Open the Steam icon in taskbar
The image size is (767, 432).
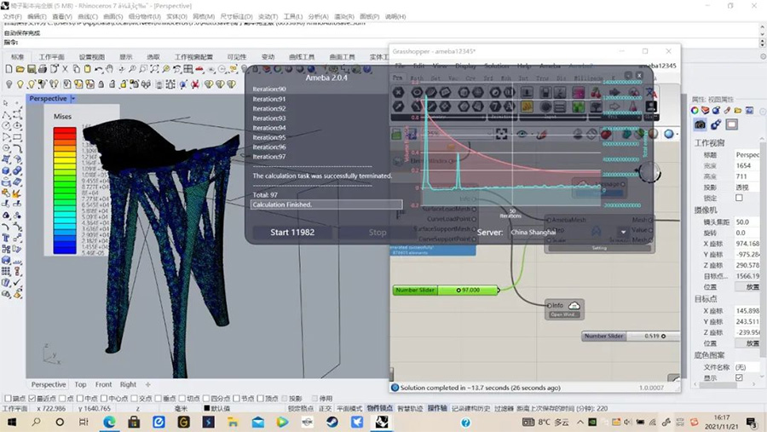coord(332,422)
